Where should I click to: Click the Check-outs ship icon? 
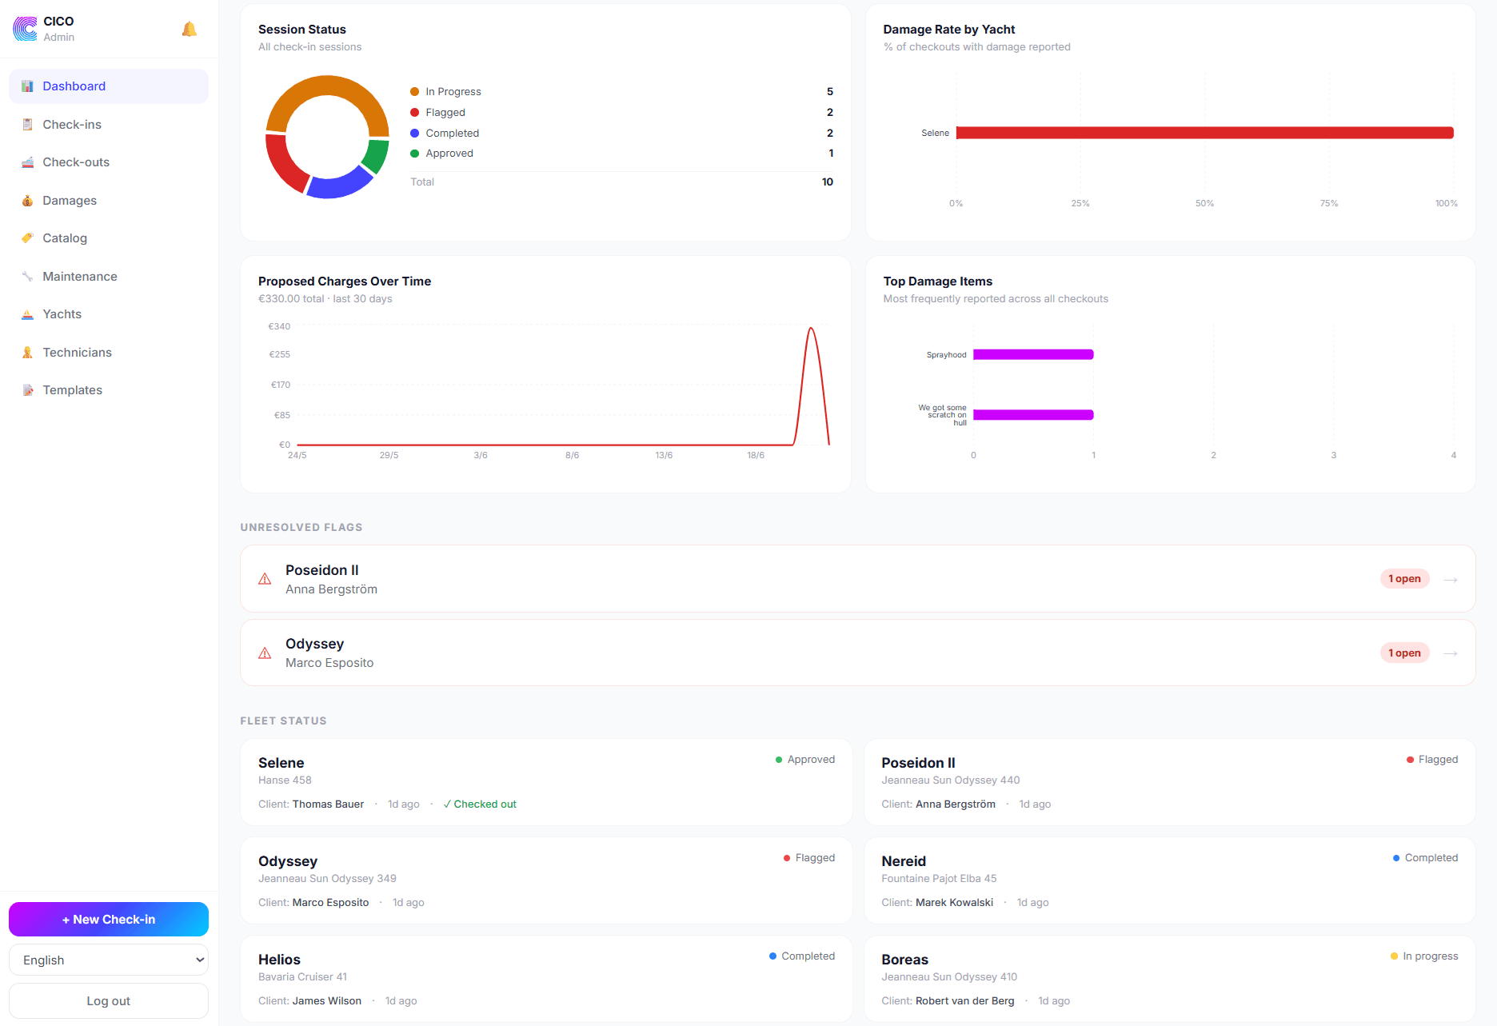pyautogui.click(x=27, y=162)
